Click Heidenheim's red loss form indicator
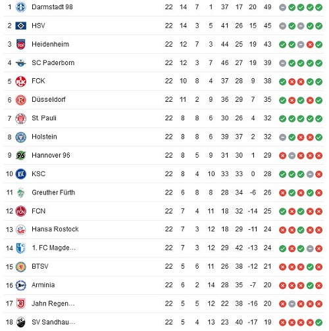 [x=310, y=45]
